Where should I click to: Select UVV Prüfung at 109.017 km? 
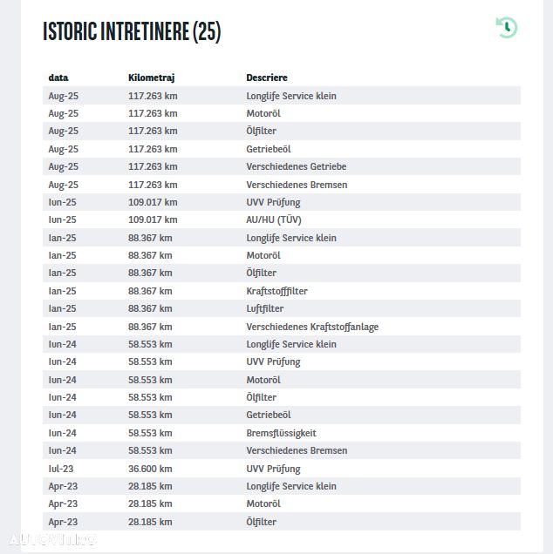coord(273,202)
